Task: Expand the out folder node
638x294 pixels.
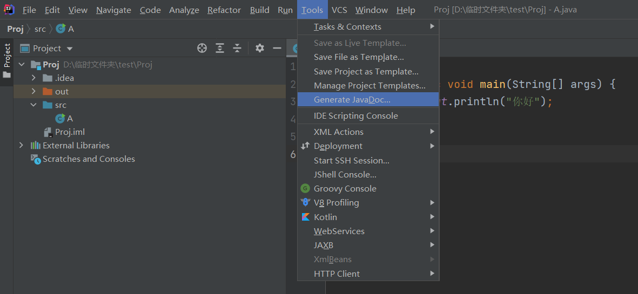Action: click(34, 91)
